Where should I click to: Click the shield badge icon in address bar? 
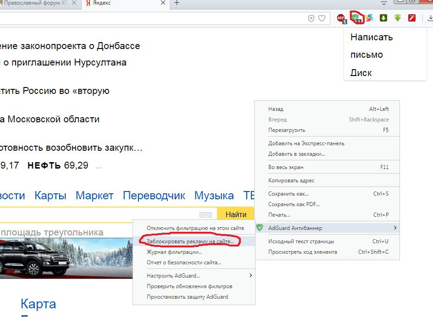pyautogui.click(x=311, y=18)
